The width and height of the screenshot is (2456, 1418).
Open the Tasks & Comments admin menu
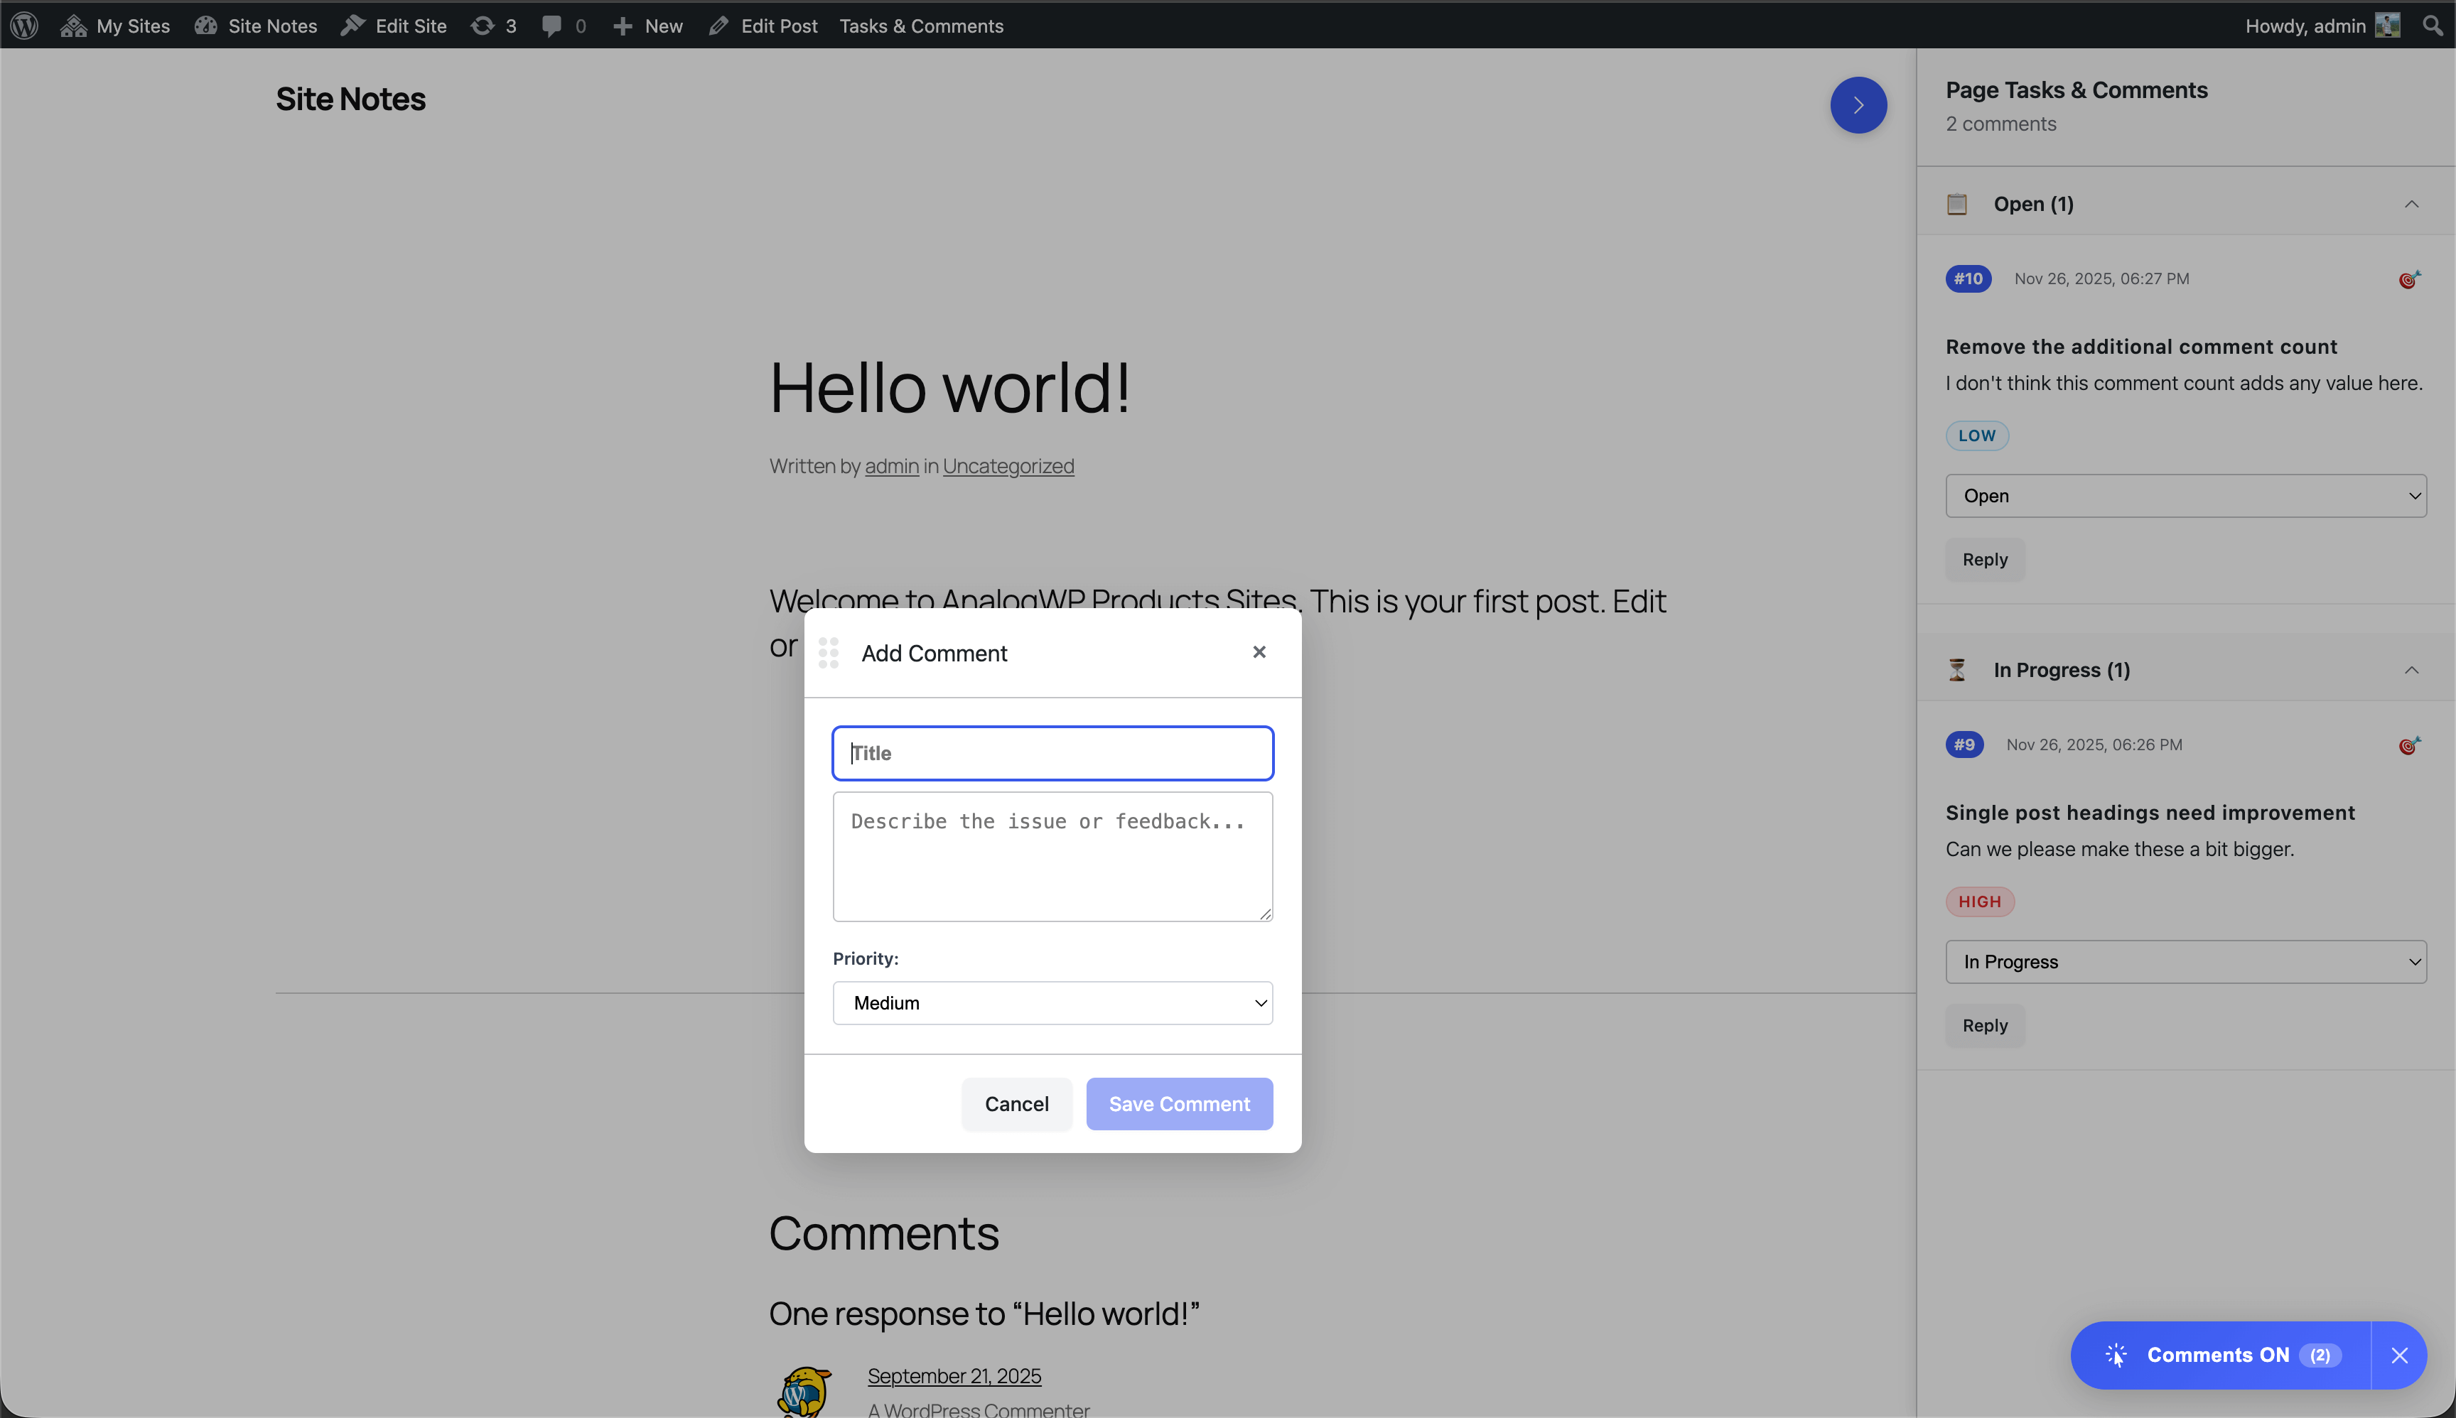920,26
